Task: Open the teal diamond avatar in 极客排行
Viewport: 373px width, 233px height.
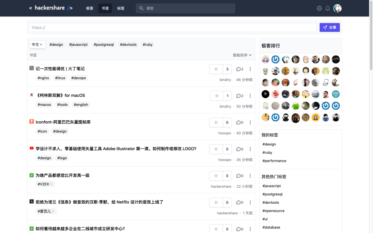Action: (x=336, y=94)
